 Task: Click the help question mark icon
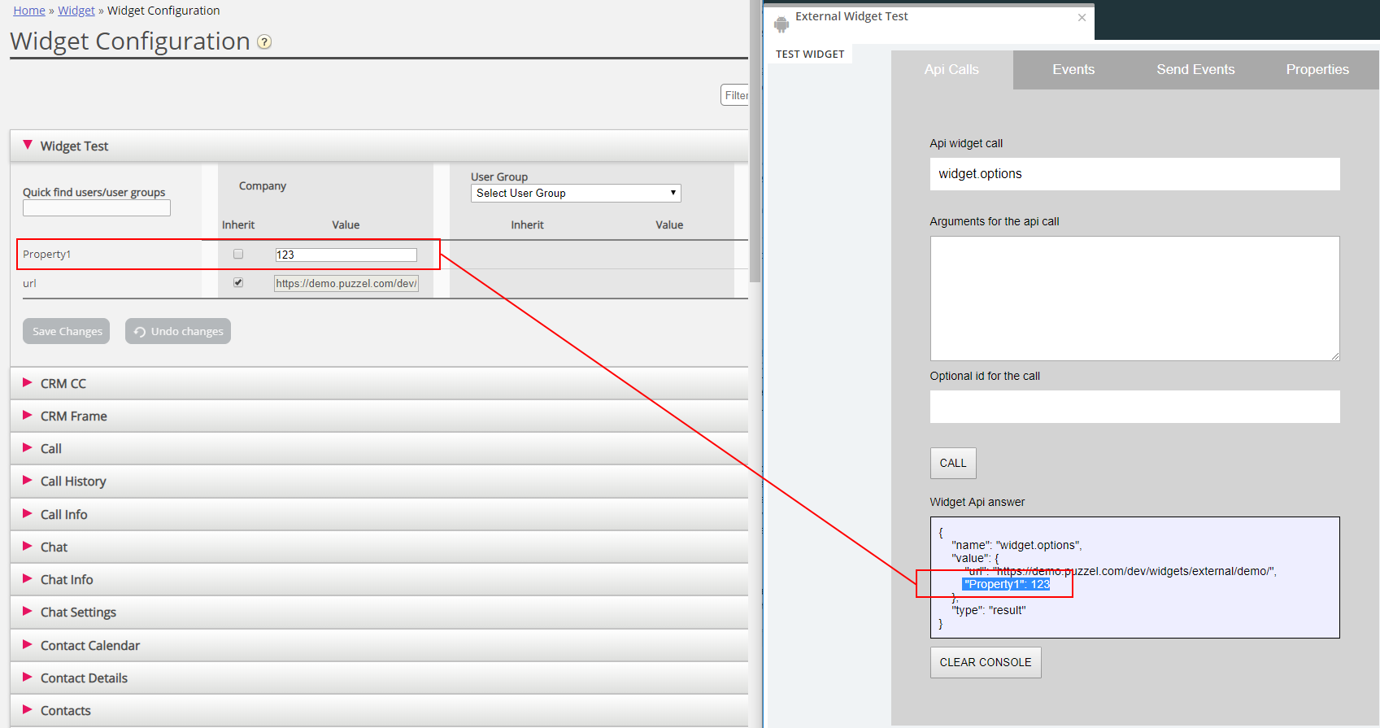pyautogui.click(x=264, y=42)
